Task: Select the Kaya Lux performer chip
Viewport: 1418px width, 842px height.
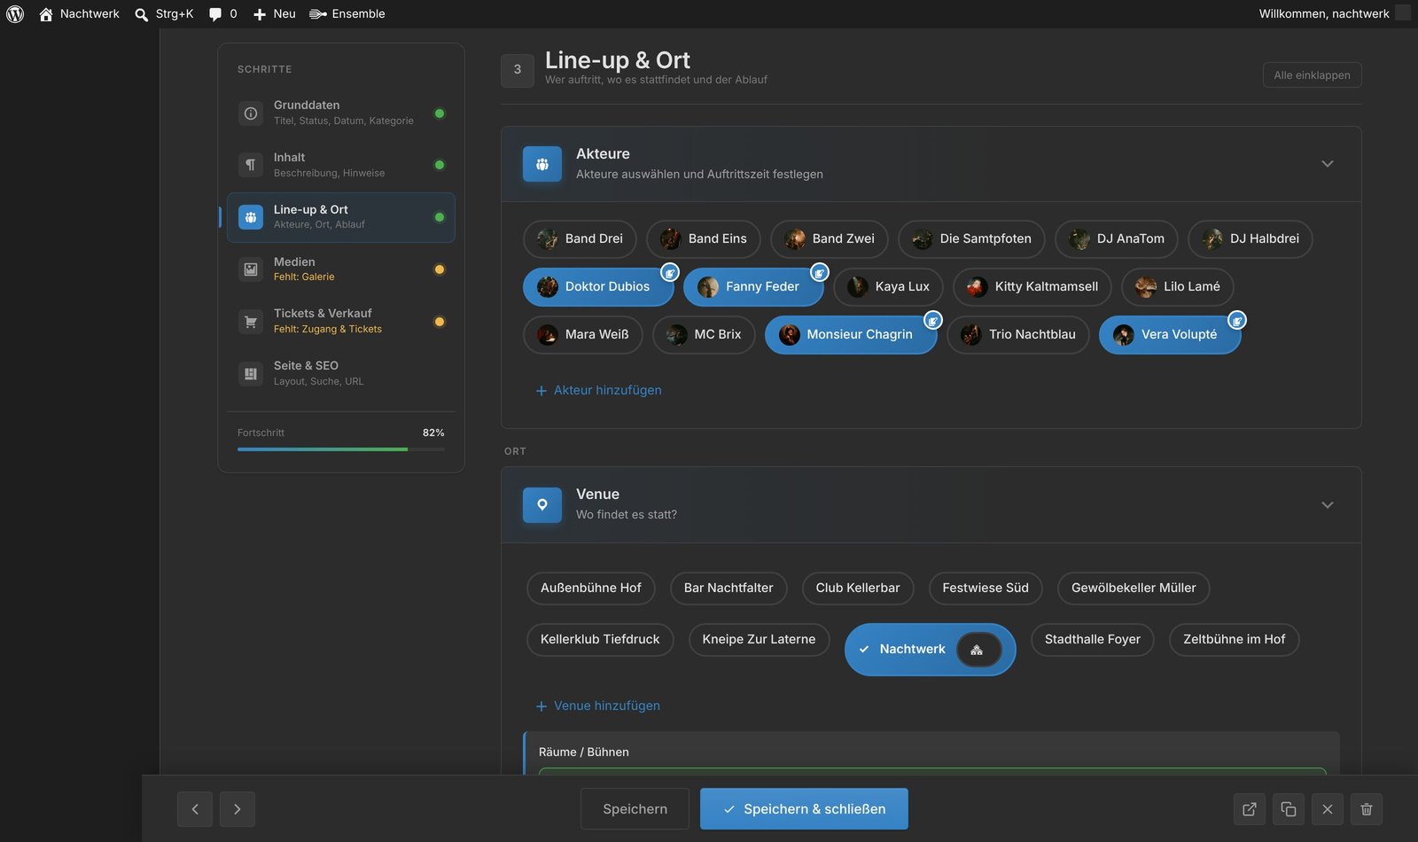Action: point(888,287)
